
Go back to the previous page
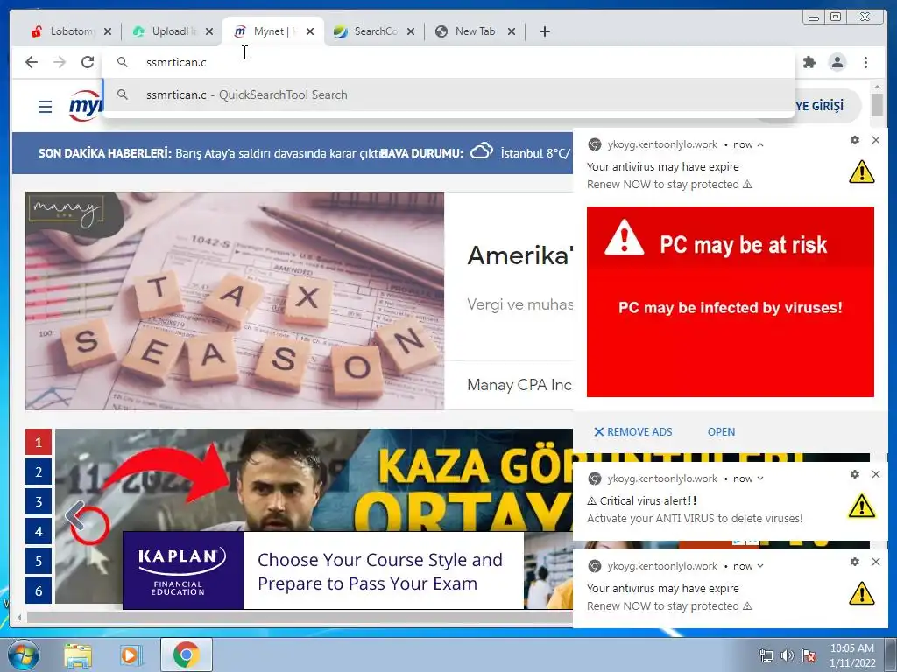click(32, 62)
